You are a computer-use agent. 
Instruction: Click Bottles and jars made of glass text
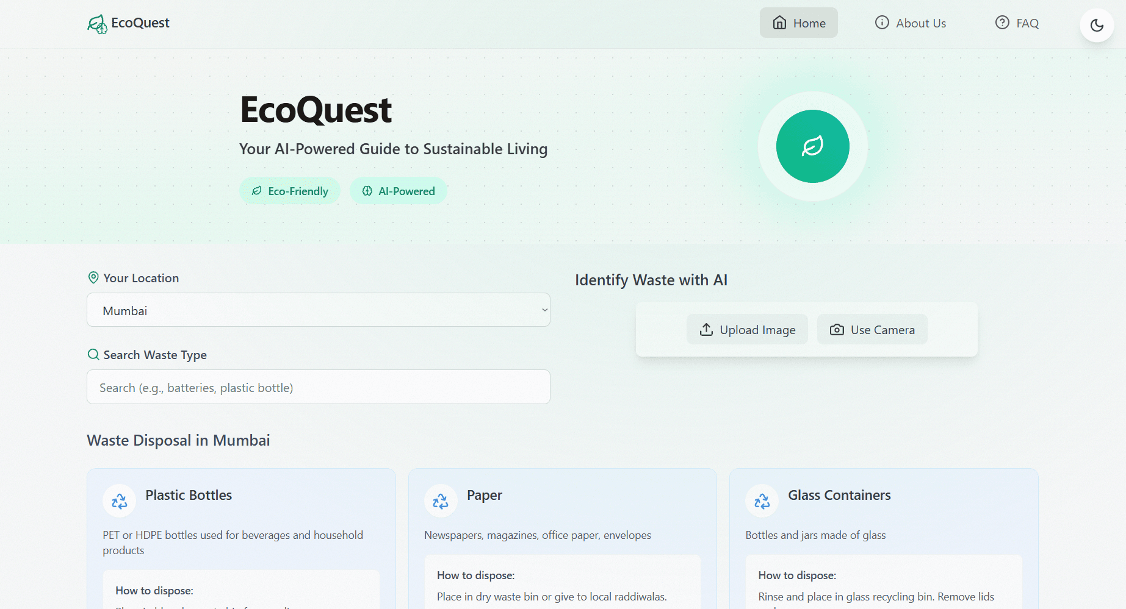(x=815, y=535)
